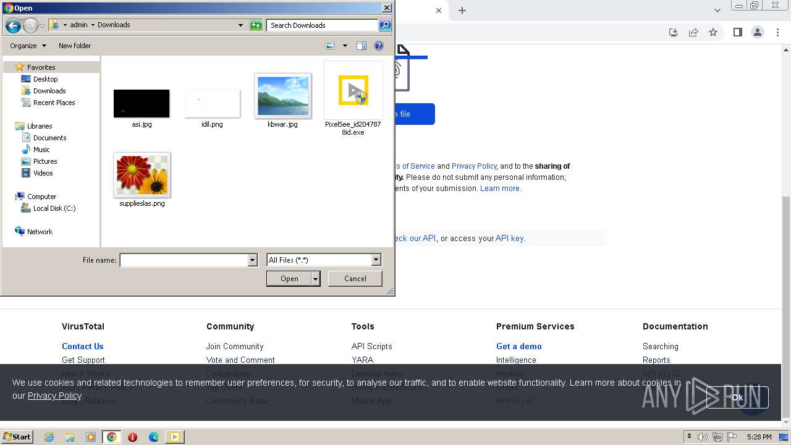Open Microsoft Edge from the taskbar
Image resolution: width=791 pixels, height=445 pixels.
tap(153, 437)
